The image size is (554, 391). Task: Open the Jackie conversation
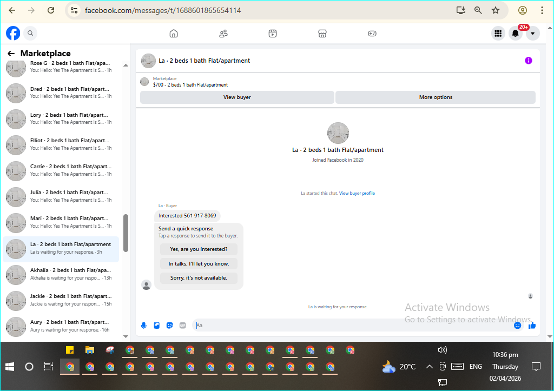(61, 300)
